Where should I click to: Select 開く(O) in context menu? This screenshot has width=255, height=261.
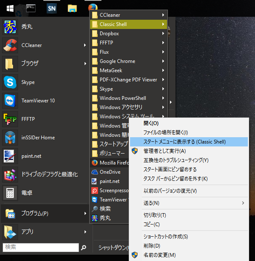coord(189,123)
